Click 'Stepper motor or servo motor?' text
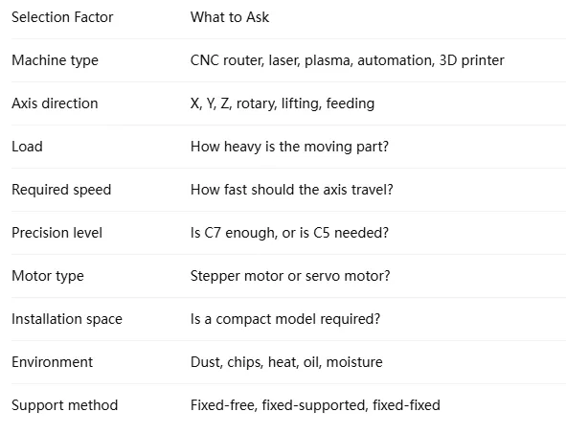566x435 pixels. pyautogui.click(x=290, y=276)
